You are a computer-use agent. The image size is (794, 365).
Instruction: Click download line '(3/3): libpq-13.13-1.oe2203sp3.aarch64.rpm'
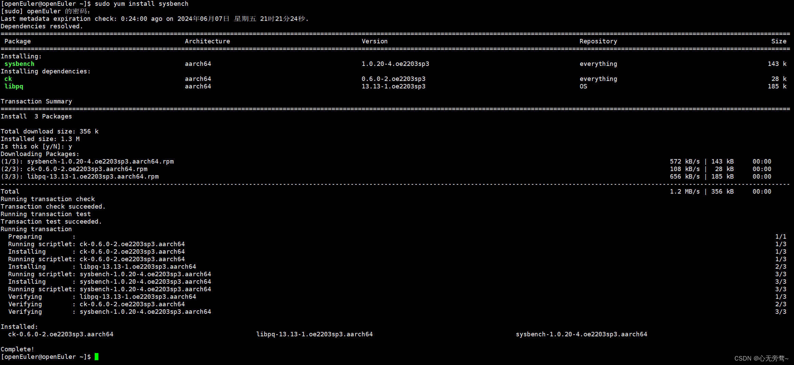click(x=80, y=177)
